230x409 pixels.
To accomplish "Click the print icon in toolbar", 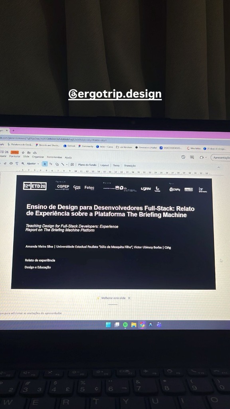I will (11, 163).
